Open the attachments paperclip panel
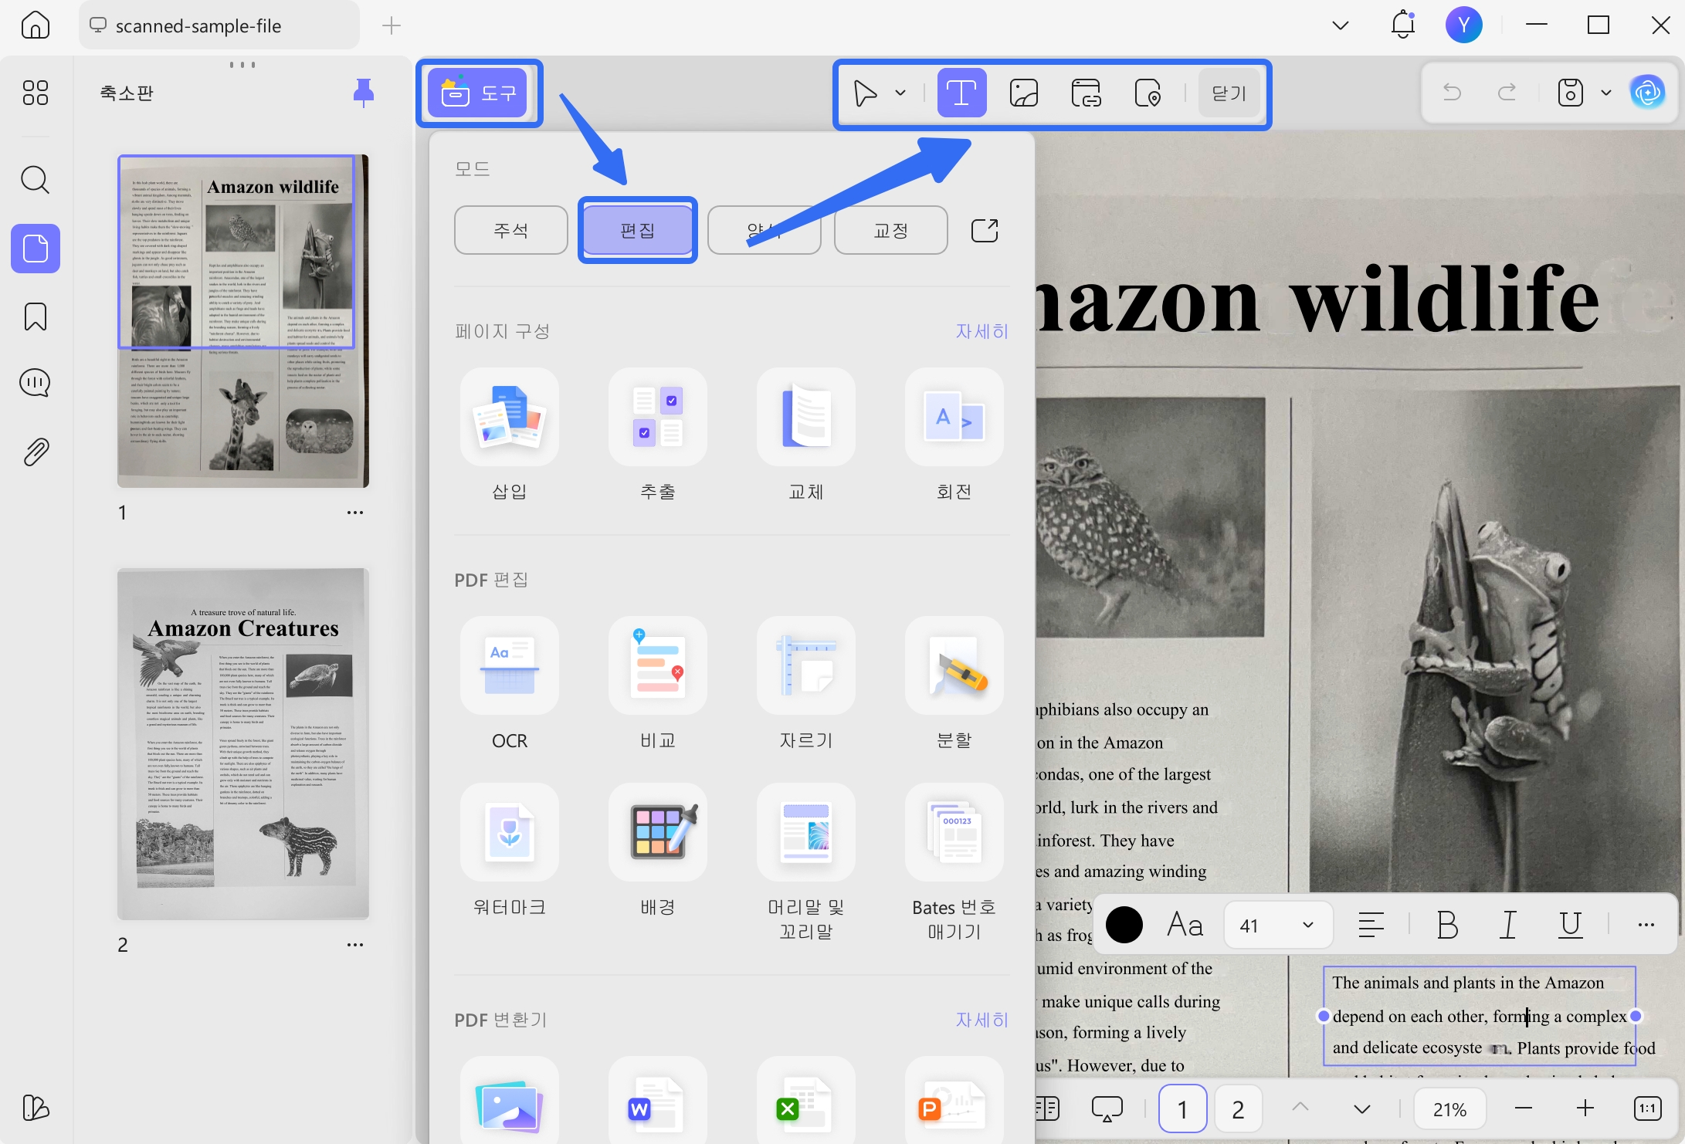The height and width of the screenshot is (1144, 1685). tap(36, 452)
